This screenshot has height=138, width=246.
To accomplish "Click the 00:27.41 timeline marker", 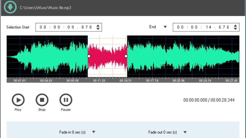I will 232,81.
